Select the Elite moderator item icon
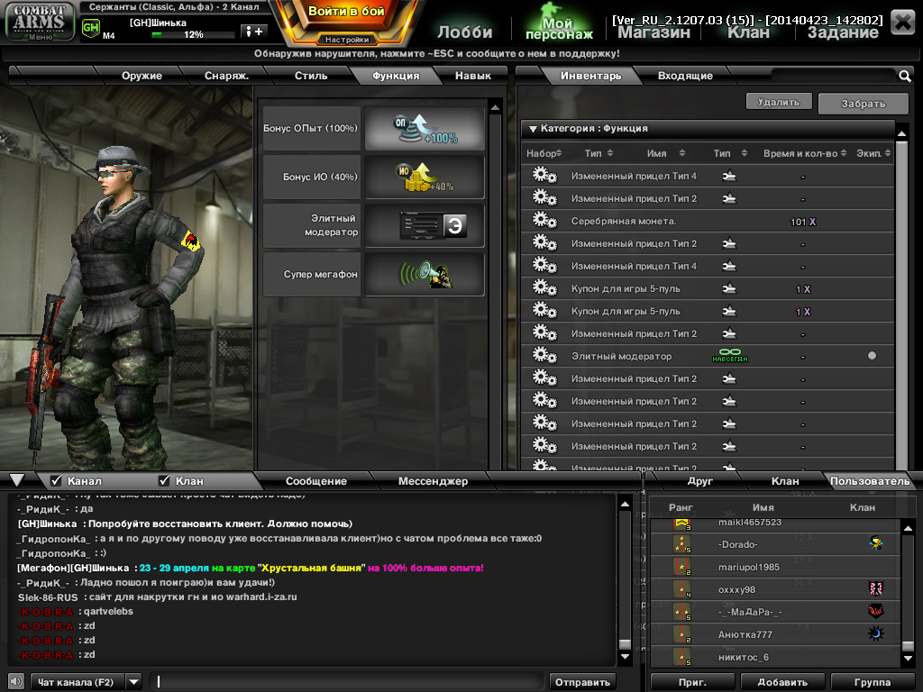This screenshot has height=692, width=923. (x=425, y=225)
